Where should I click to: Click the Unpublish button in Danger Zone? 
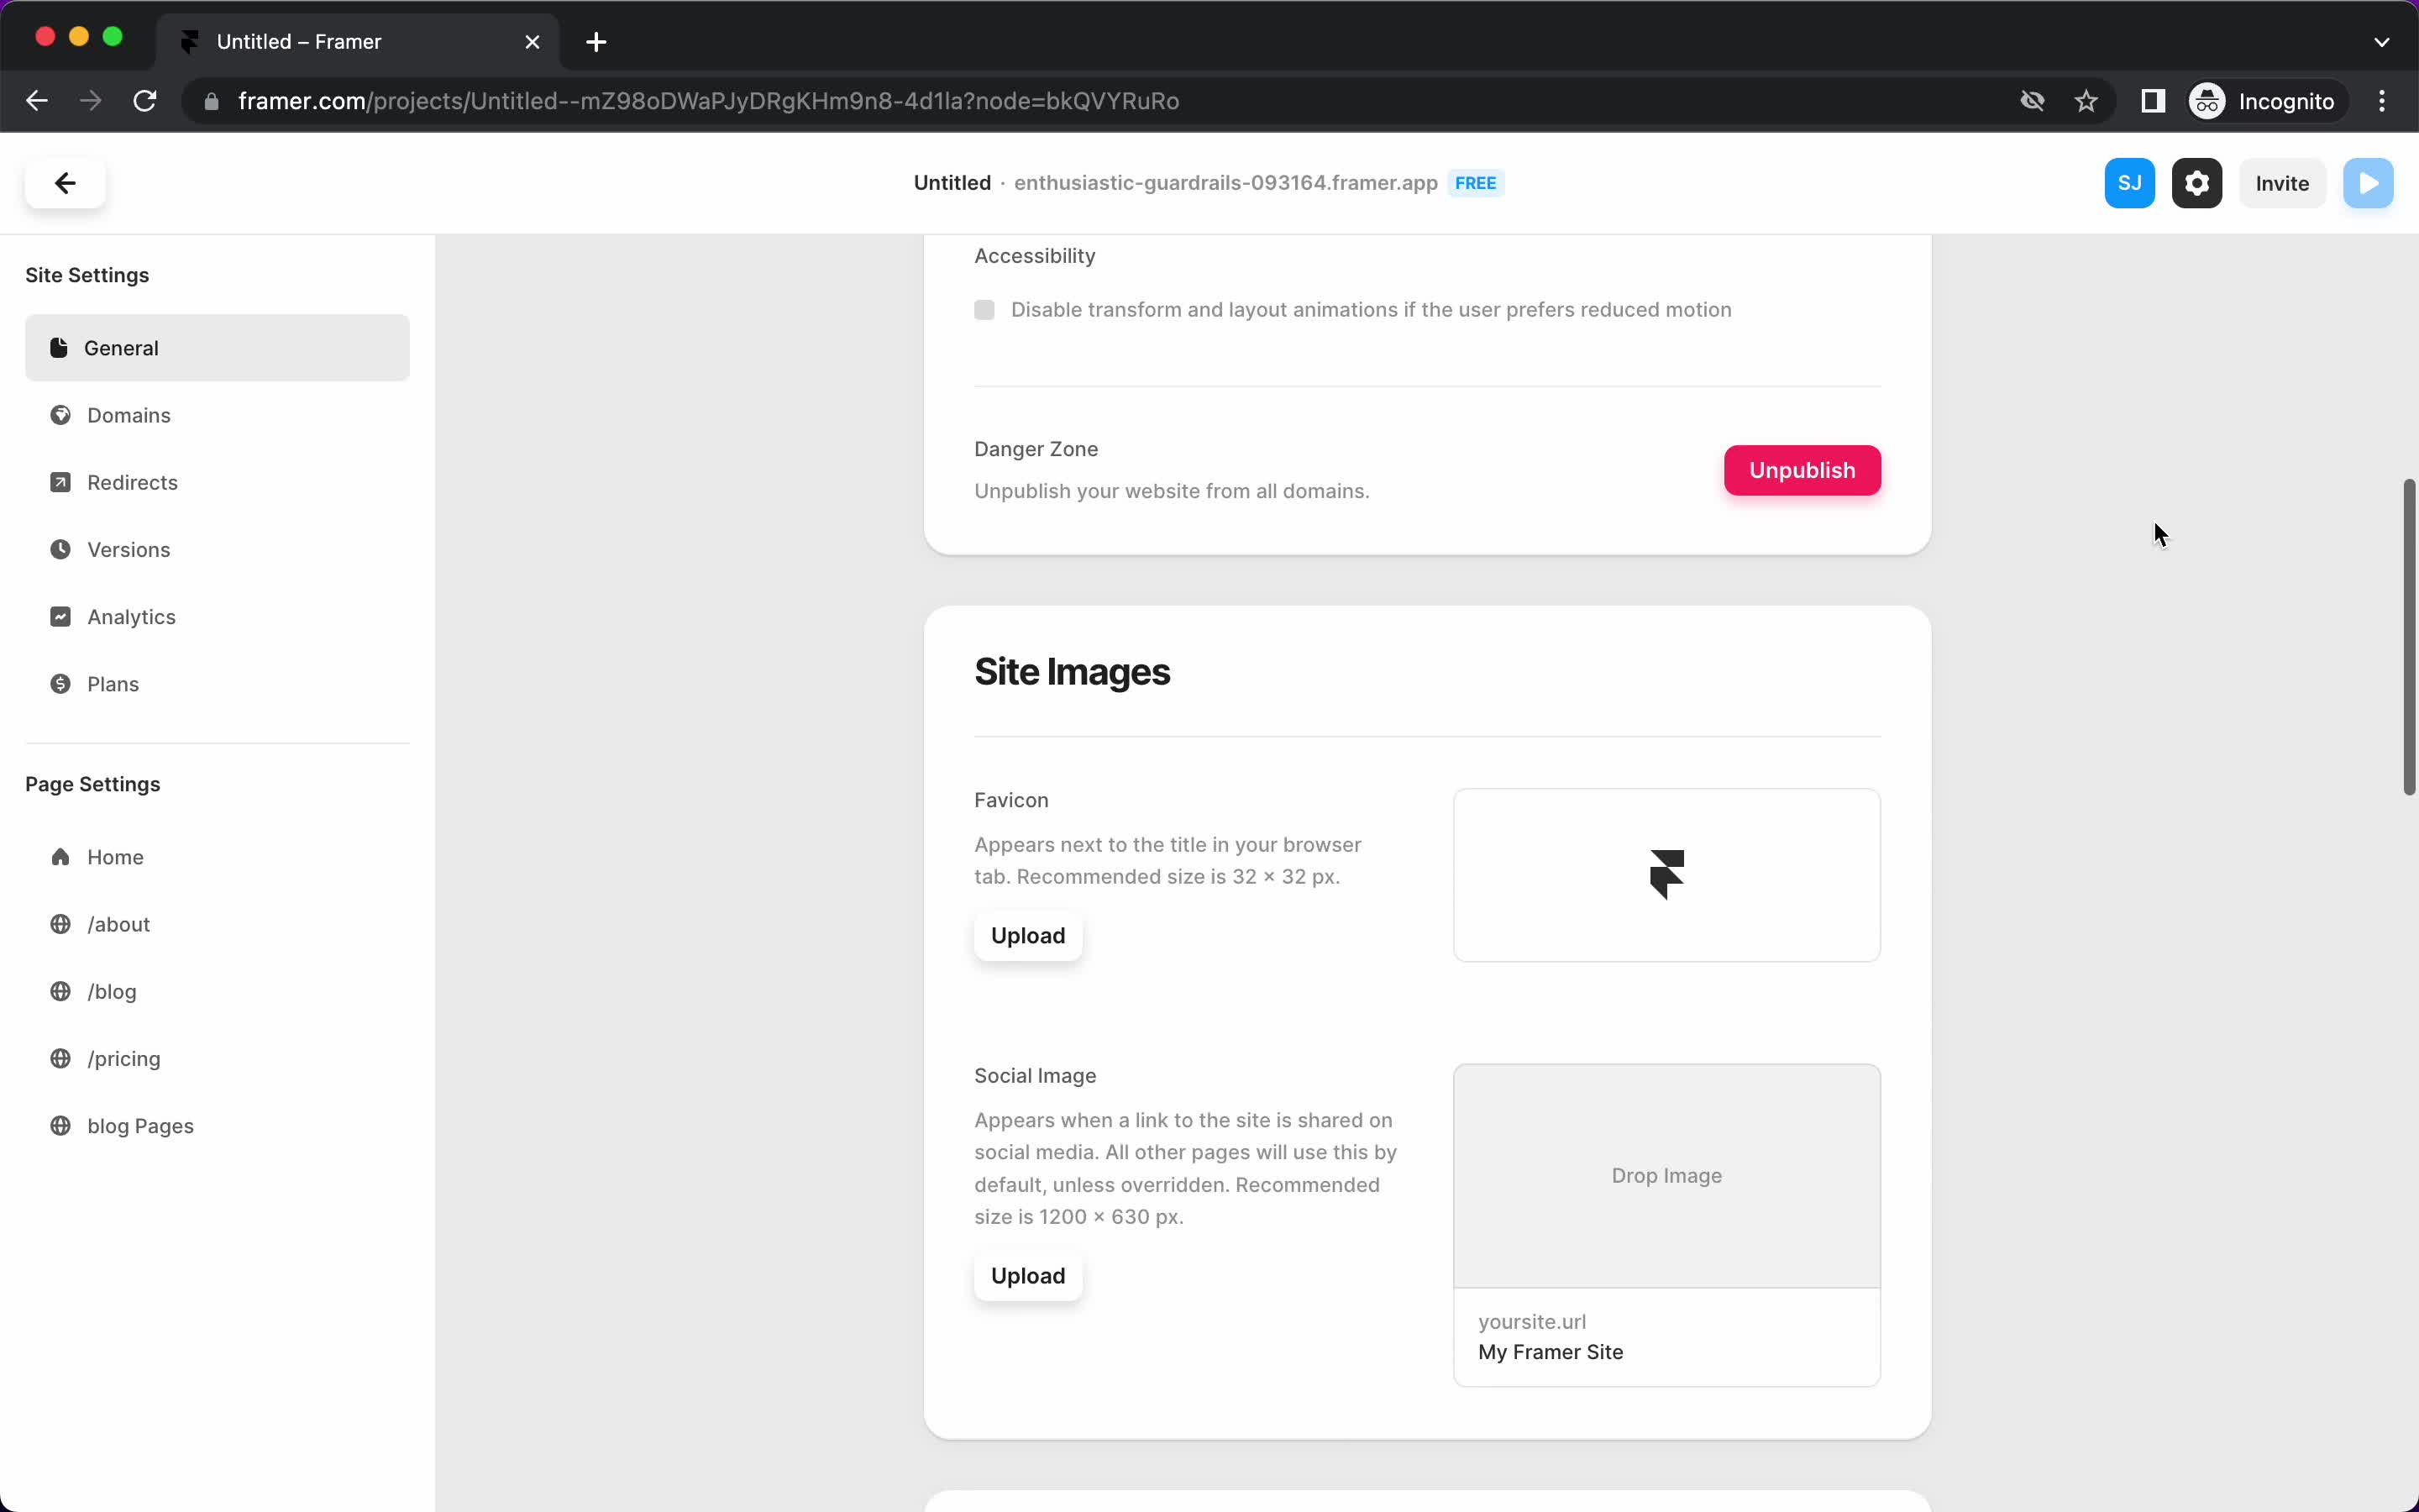pos(1802,470)
